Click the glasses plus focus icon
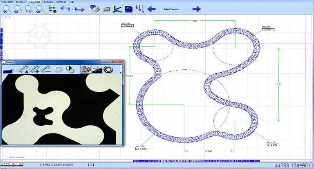 [x=35, y=69]
